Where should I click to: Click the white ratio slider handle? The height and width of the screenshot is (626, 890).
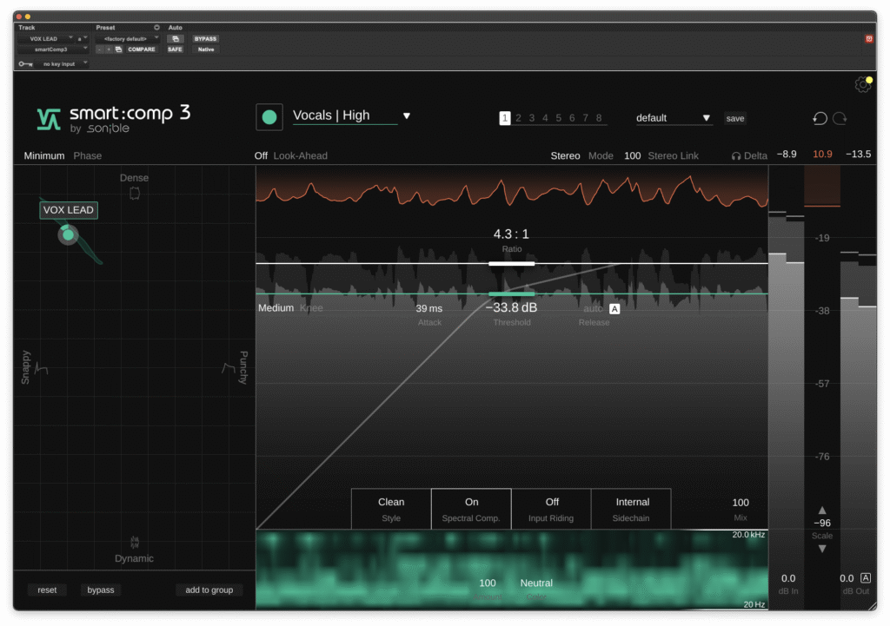point(512,263)
